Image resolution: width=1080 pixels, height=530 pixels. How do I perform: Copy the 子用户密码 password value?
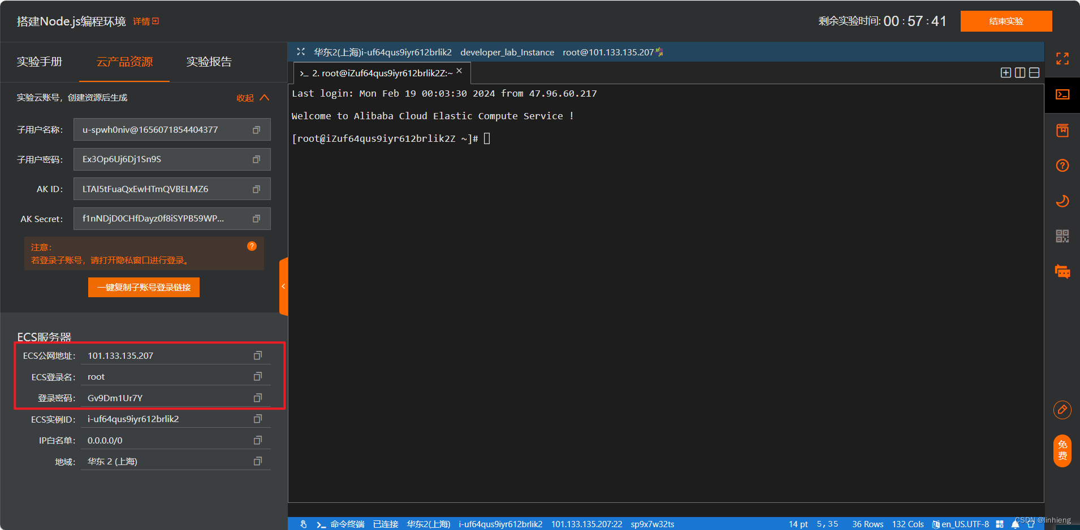(x=256, y=159)
